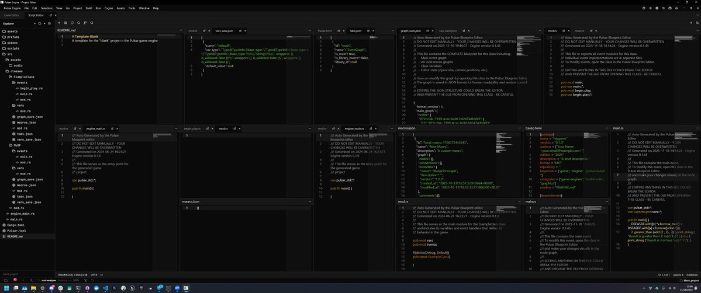This screenshot has width=701, height=293.
Task: Click the GitHub icon in top-right title bar
Action: click(x=669, y=8)
